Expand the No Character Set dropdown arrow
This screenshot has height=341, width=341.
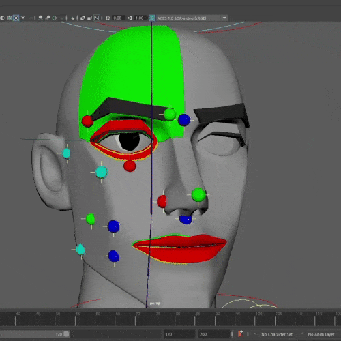coord(255,333)
